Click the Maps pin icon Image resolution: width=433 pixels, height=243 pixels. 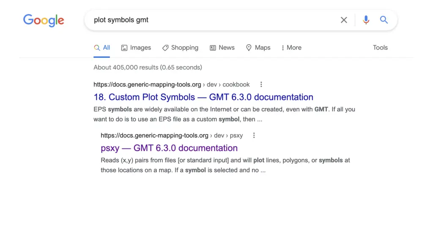tap(249, 48)
